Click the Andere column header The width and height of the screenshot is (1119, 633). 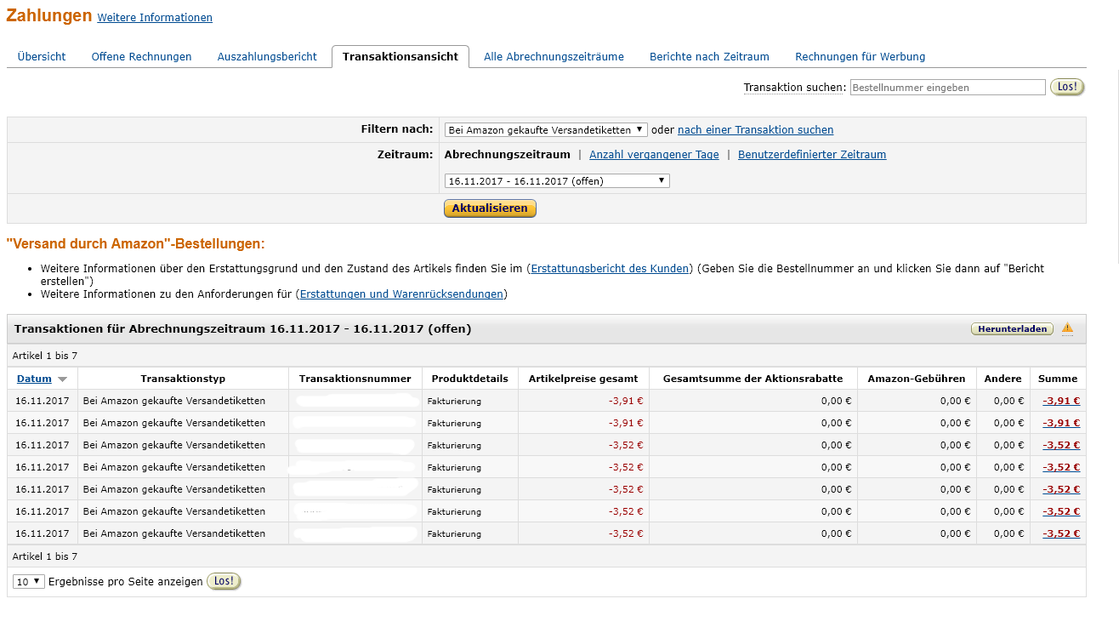tap(1003, 379)
